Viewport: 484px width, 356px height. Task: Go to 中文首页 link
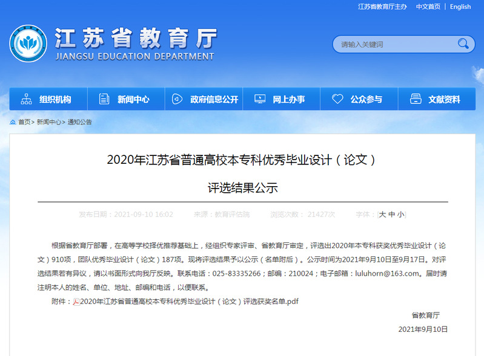428,7
